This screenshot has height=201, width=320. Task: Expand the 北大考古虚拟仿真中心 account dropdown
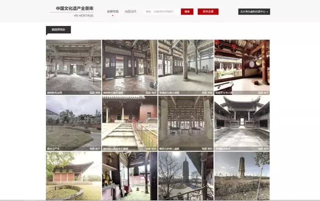click(254, 11)
